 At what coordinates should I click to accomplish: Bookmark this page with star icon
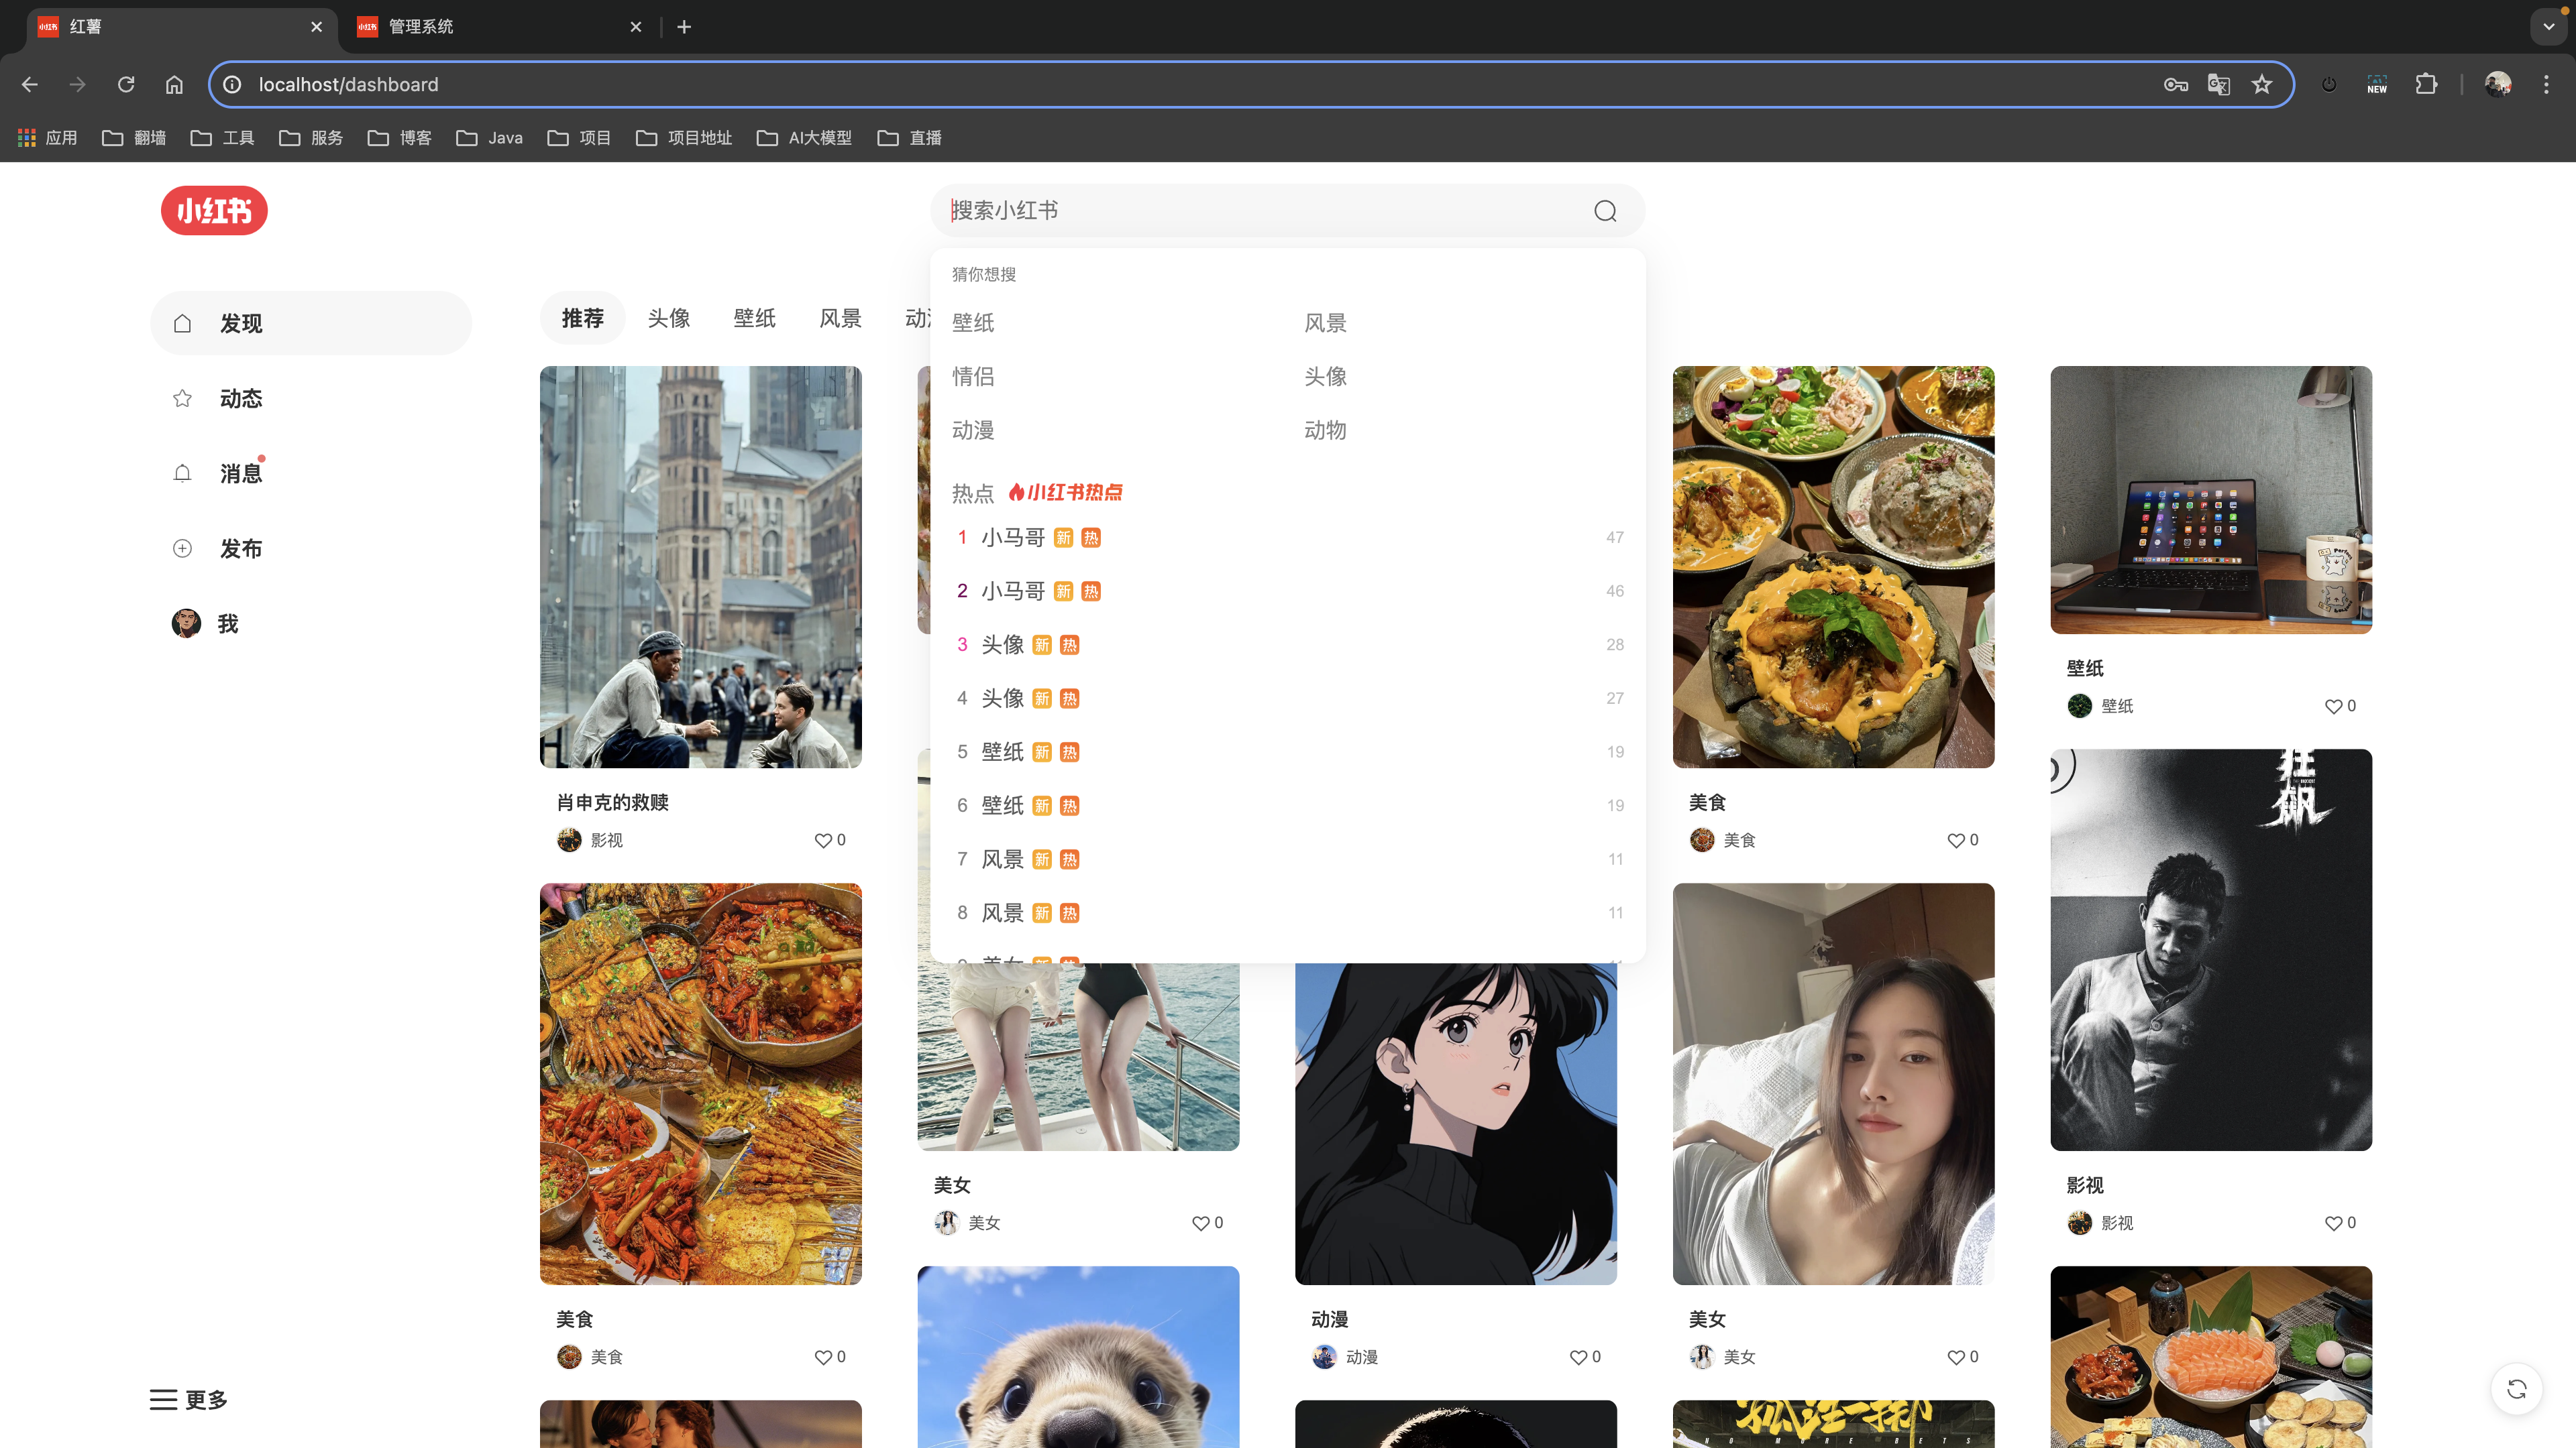click(x=2262, y=85)
